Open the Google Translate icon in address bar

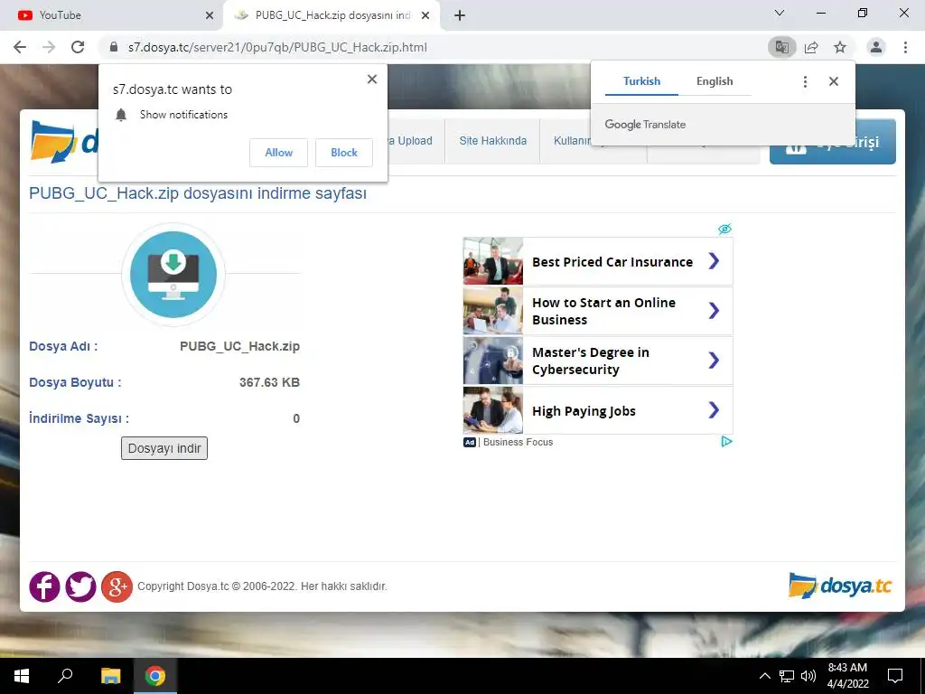pyautogui.click(x=781, y=47)
